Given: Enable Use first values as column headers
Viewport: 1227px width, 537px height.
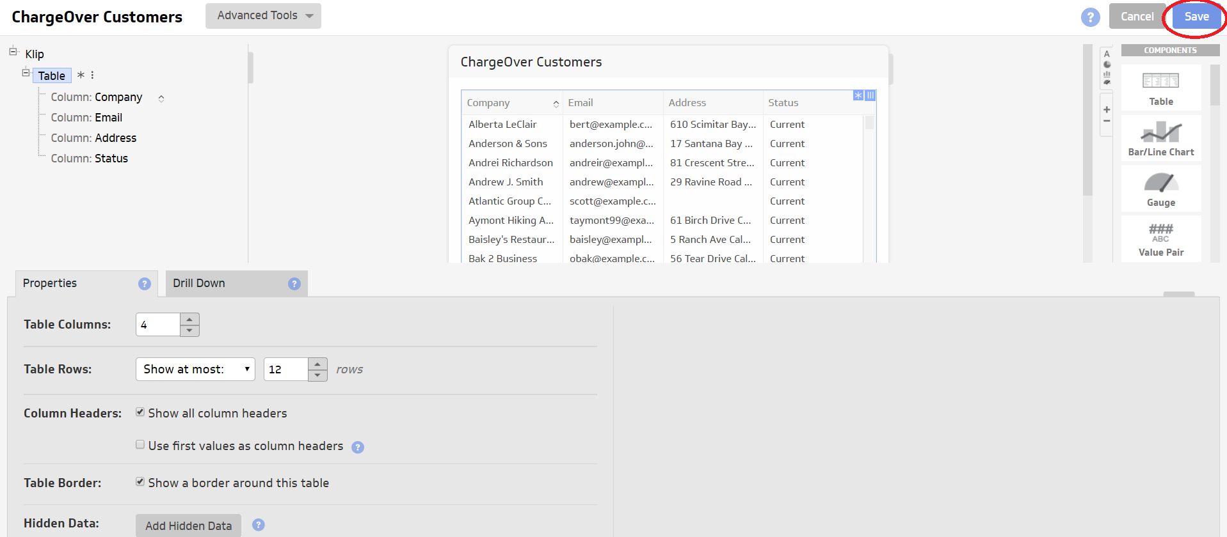Looking at the screenshot, I should click(140, 445).
